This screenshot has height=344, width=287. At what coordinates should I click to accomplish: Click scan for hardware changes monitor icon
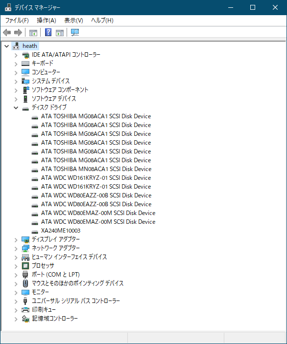pos(75,32)
